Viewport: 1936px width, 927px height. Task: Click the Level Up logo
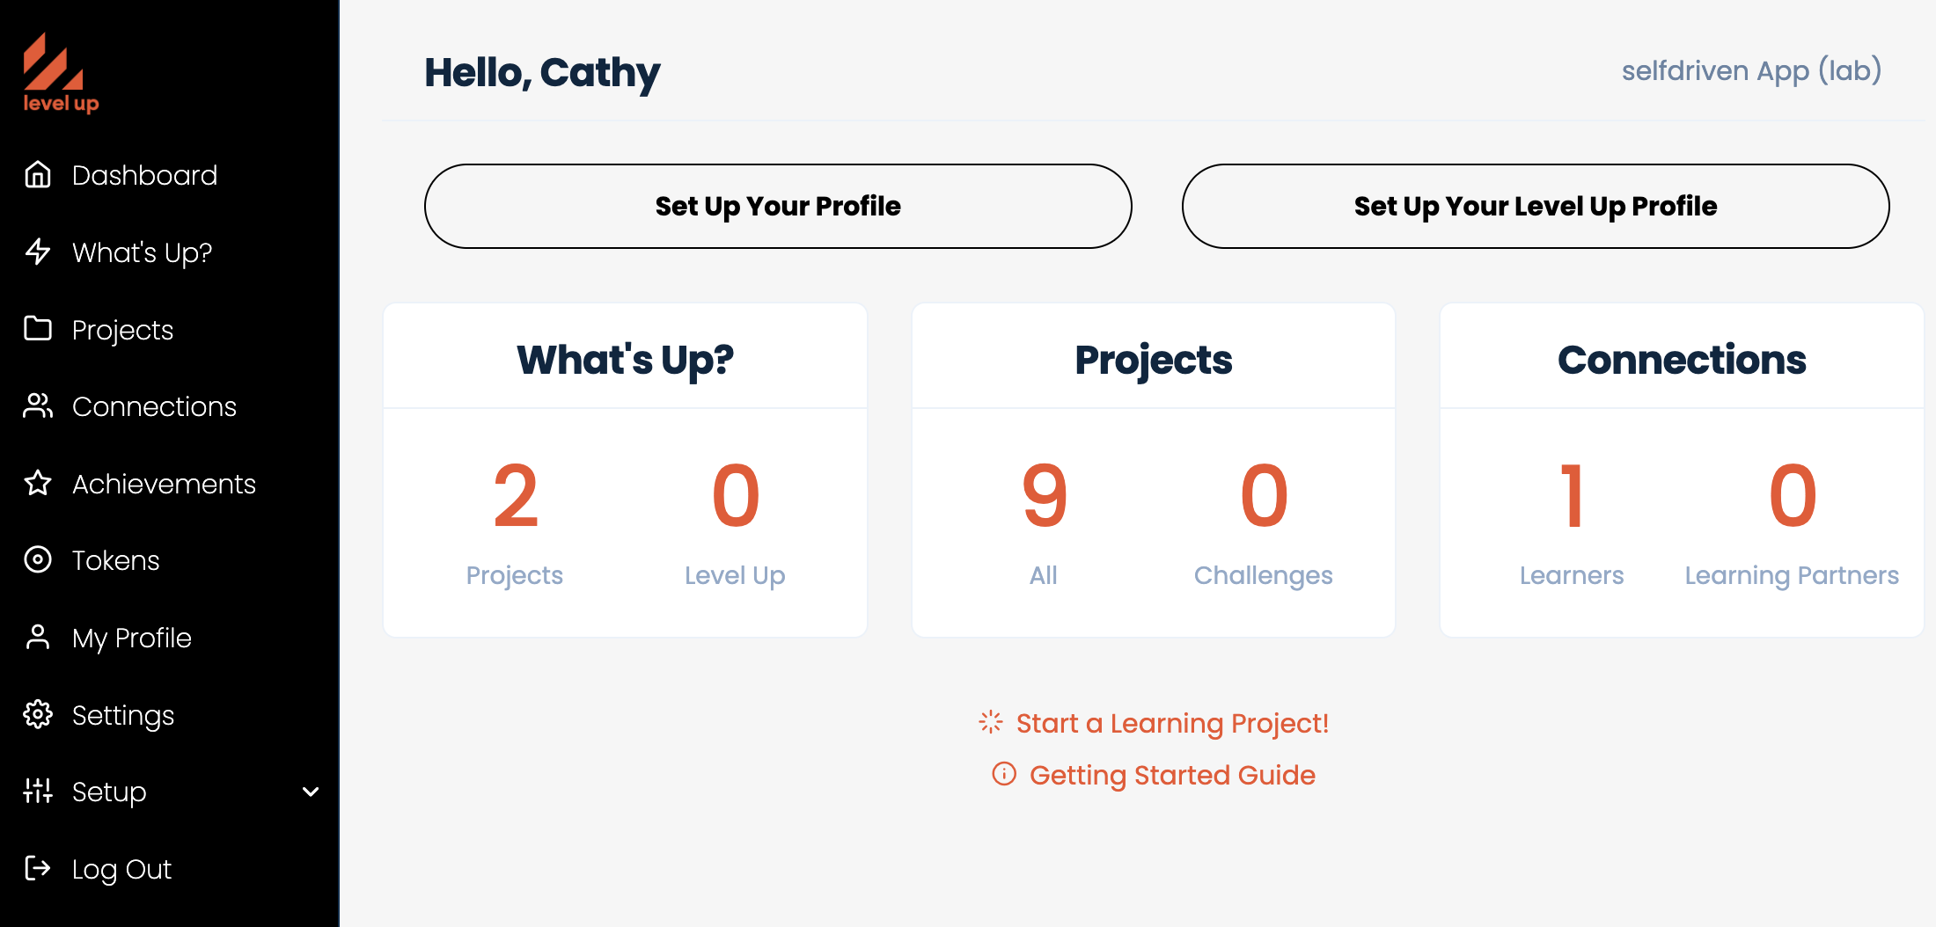tap(60, 74)
